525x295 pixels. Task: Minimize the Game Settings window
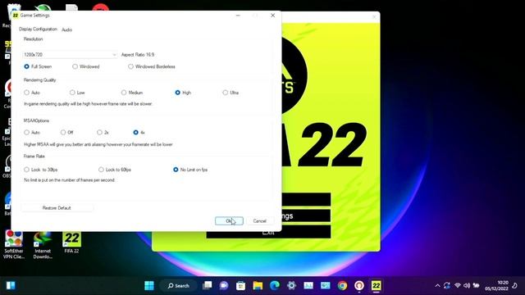238,16
